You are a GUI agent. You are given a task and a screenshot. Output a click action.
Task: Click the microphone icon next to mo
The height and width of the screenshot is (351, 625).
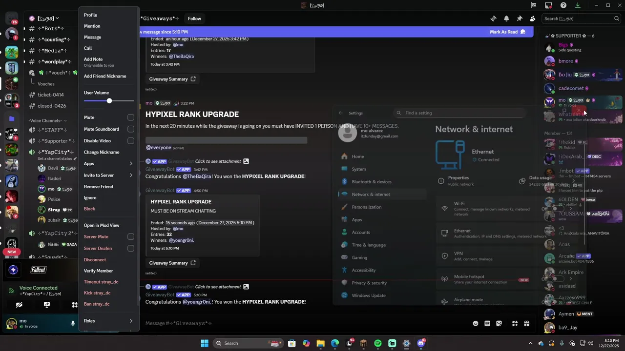tap(73, 323)
